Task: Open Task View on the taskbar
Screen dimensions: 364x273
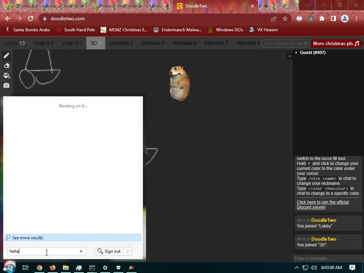Action: (26, 268)
